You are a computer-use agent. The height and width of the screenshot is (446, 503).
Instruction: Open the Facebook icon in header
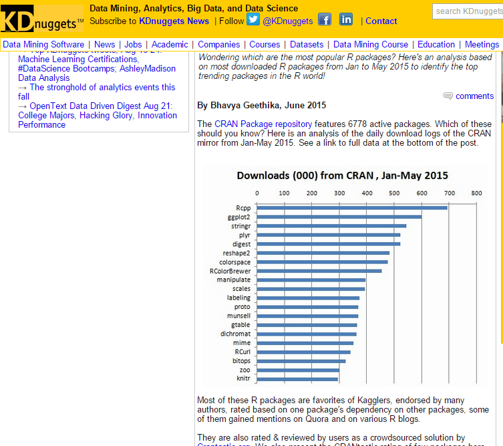click(325, 19)
